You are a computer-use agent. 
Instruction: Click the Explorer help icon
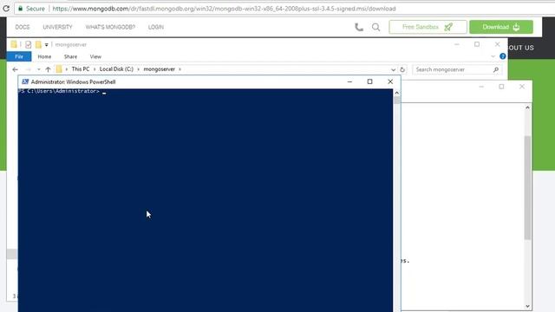point(503,56)
